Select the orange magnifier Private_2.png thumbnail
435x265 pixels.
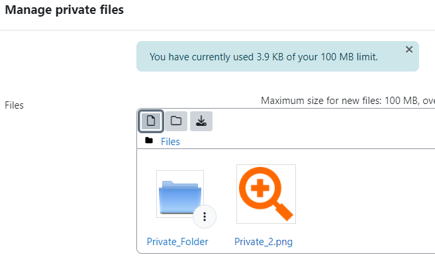coord(266,194)
